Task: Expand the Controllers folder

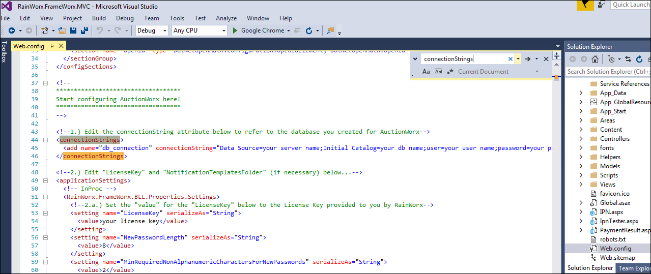Action: coord(581,139)
